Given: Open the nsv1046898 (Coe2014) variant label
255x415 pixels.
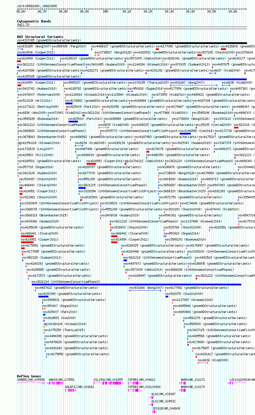Looking at the screenshot, I should (196, 131).
